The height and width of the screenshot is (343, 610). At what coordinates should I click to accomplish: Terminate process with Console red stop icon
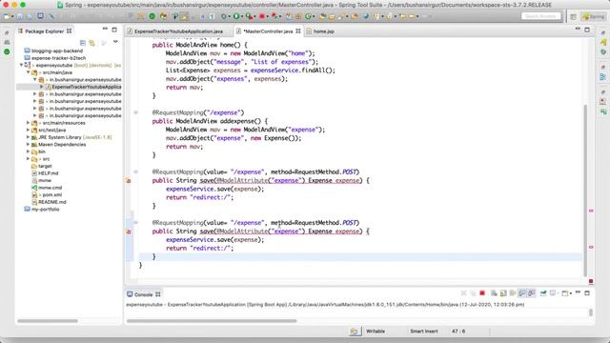pos(482,293)
